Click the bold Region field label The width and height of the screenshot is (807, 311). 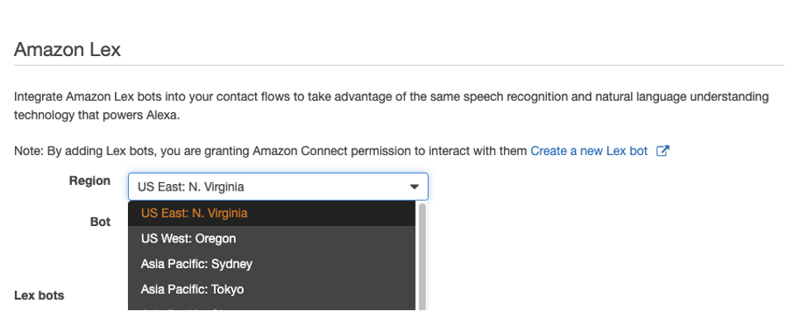click(x=89, y=181)
